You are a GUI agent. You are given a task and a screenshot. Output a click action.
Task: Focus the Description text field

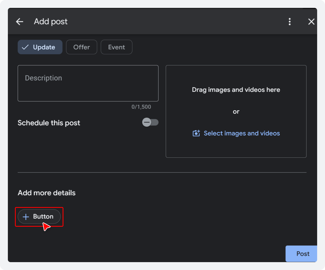point(88,83)
